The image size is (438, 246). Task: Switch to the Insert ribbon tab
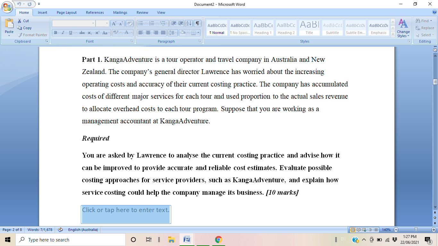coord(43,12)
